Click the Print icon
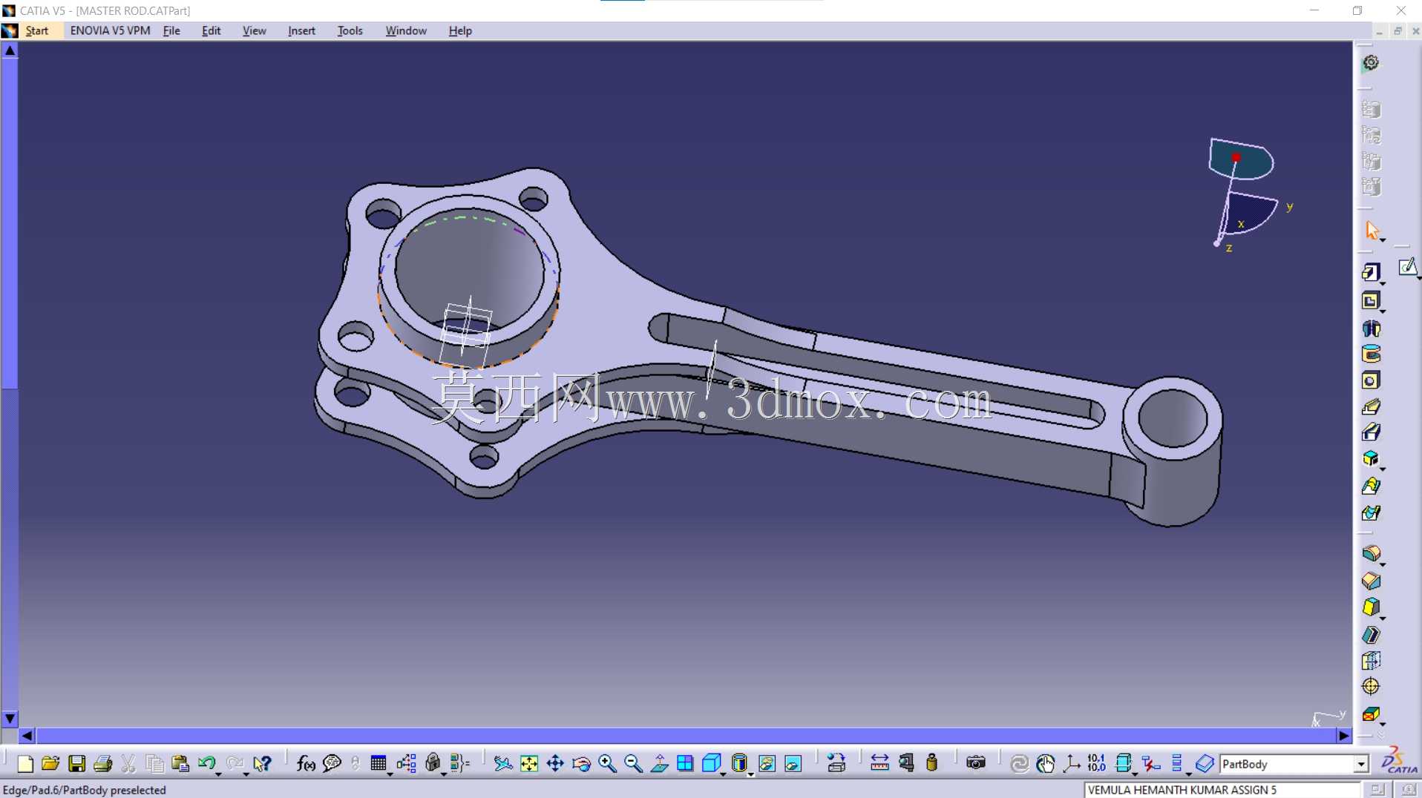This screenshot has height=798, width=1422. tap(102, 763)
